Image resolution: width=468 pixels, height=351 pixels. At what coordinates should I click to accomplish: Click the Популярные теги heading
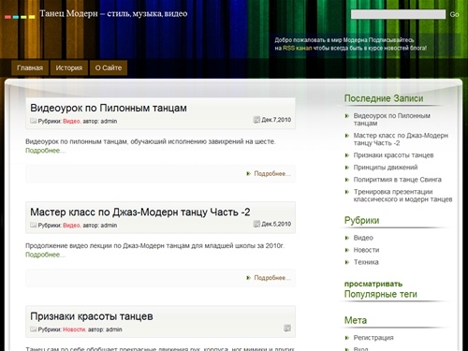click(x=381, y=294)
